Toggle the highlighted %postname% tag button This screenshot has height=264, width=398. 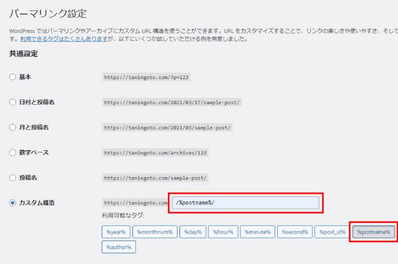point(373,232)
